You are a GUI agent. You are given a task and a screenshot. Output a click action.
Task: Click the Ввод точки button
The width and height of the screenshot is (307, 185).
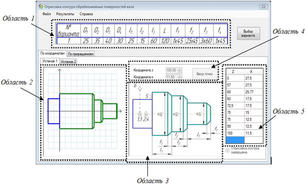click(205, 73)
